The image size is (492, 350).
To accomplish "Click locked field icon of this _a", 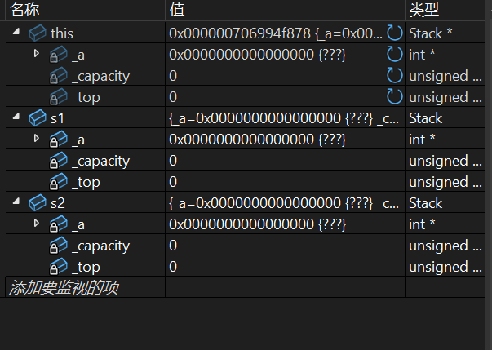I will 59,55.
